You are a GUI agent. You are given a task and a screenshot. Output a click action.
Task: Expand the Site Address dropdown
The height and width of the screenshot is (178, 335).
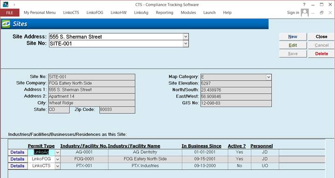pos(185,36)
